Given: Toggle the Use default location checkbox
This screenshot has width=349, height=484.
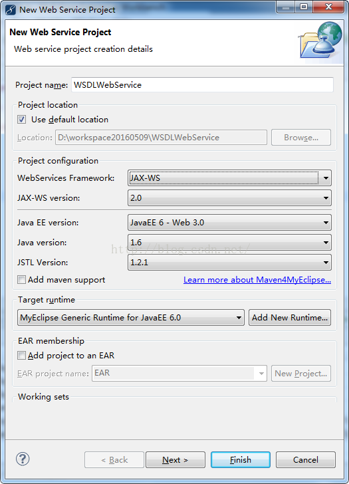Looking at the screenshot, I should (x=21, y=120).
